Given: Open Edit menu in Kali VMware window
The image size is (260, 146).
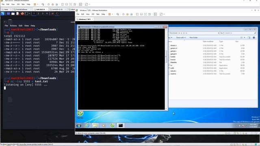Looking at the screenshot, I should [8, 4].
